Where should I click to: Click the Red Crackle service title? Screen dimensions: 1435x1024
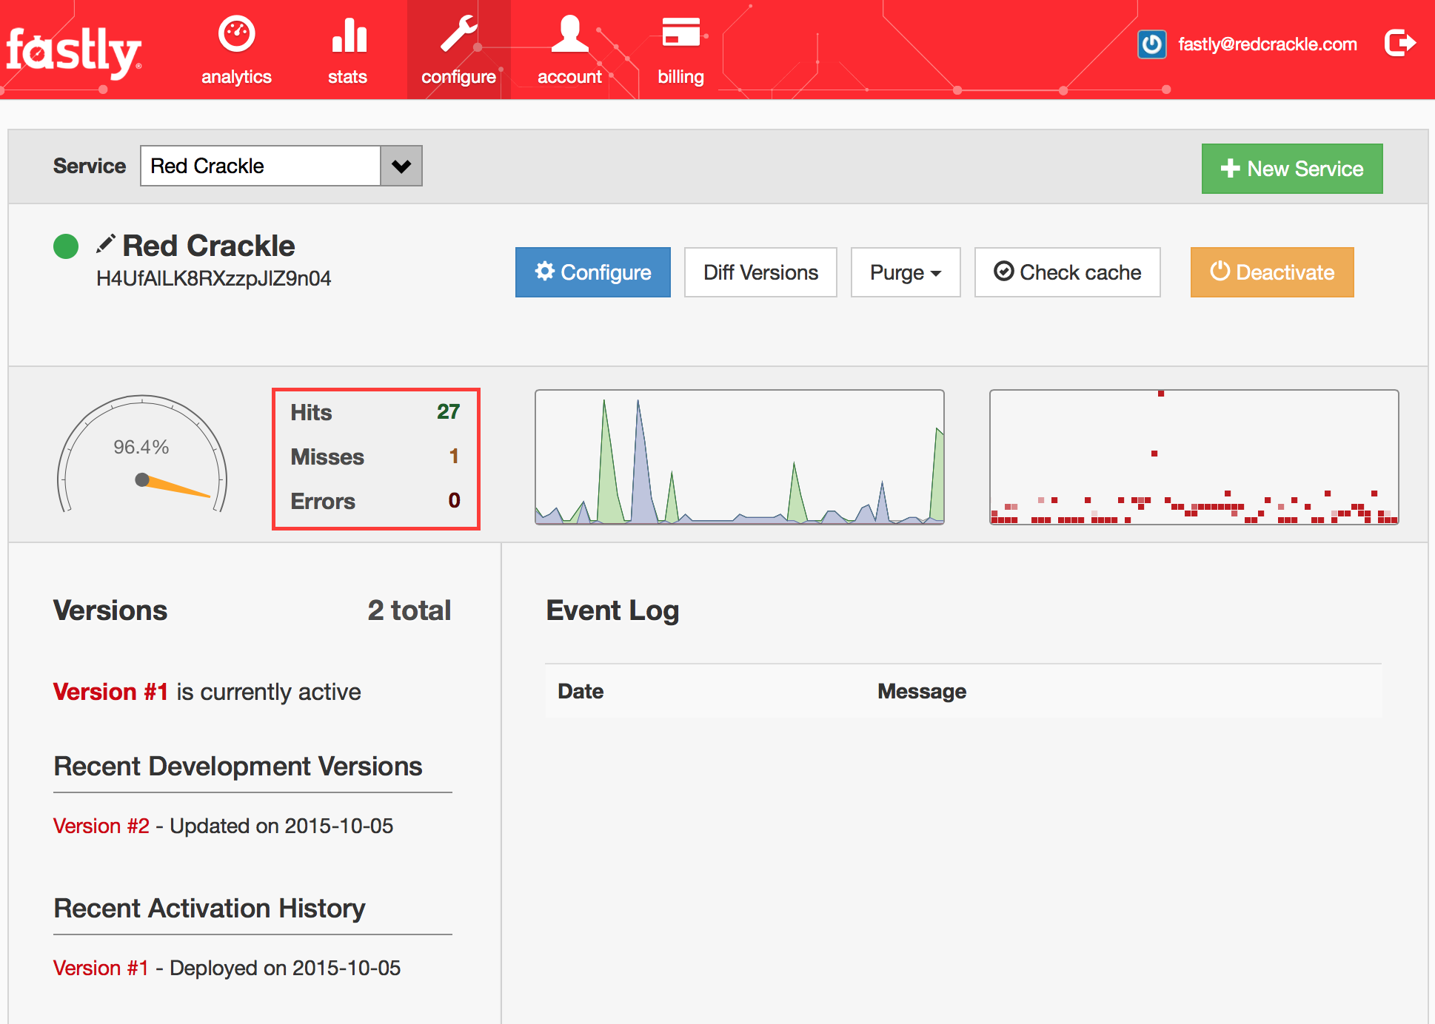(209, 246)
